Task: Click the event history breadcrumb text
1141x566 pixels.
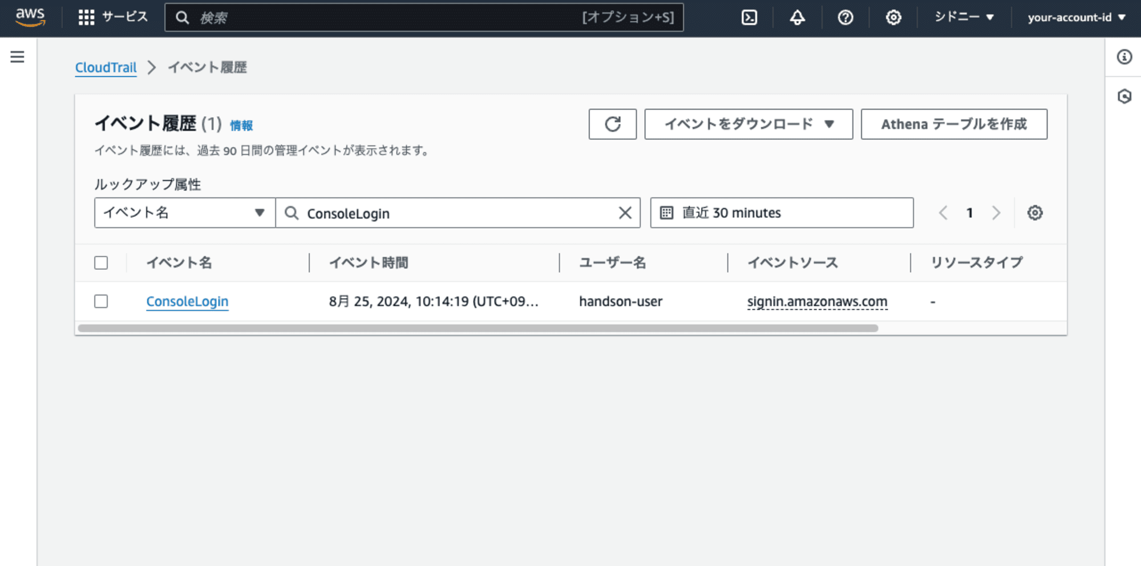Action: coord(207,67)
